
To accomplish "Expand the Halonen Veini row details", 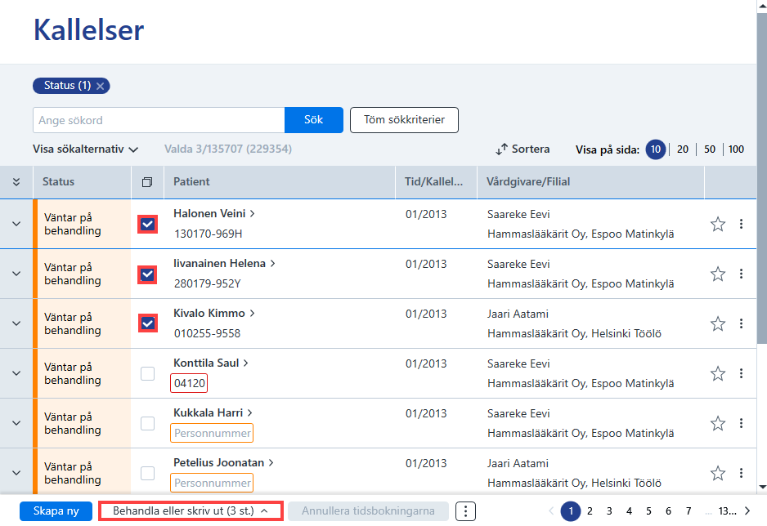I will (x=16, y=224).
